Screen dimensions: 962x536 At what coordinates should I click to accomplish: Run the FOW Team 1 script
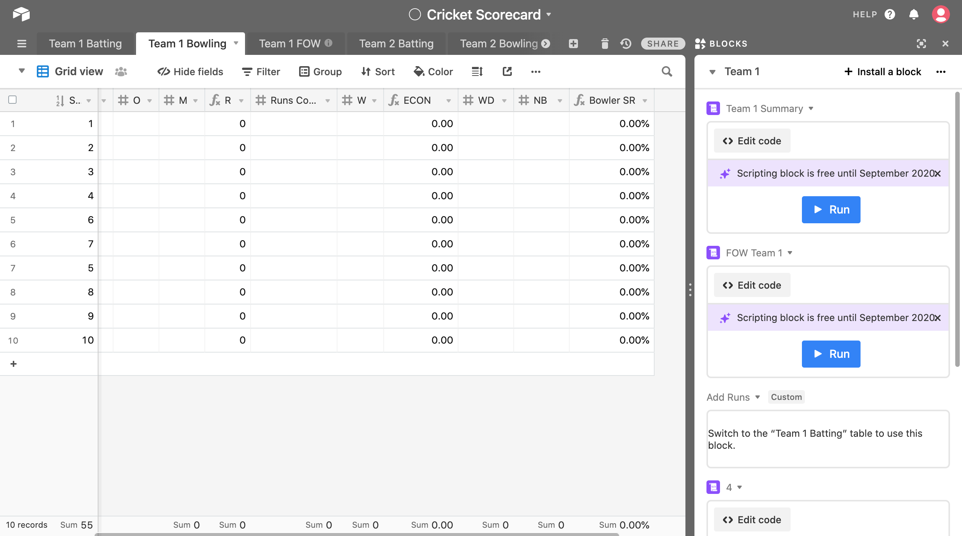831,354
